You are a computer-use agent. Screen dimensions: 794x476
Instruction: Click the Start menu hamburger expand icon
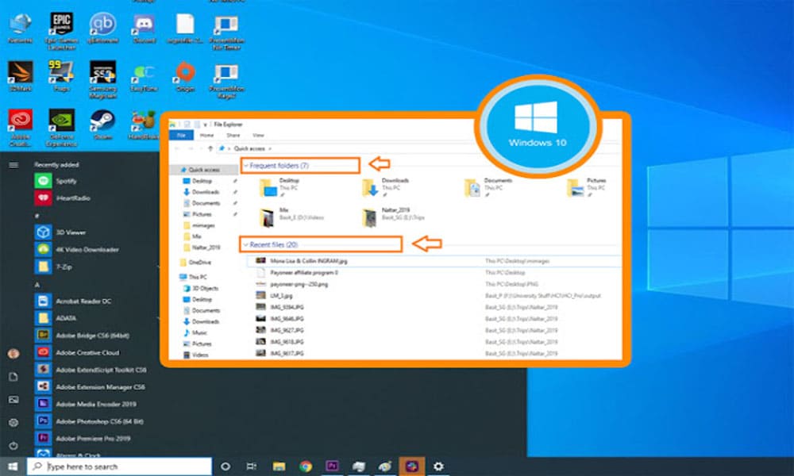pos(13,165)
